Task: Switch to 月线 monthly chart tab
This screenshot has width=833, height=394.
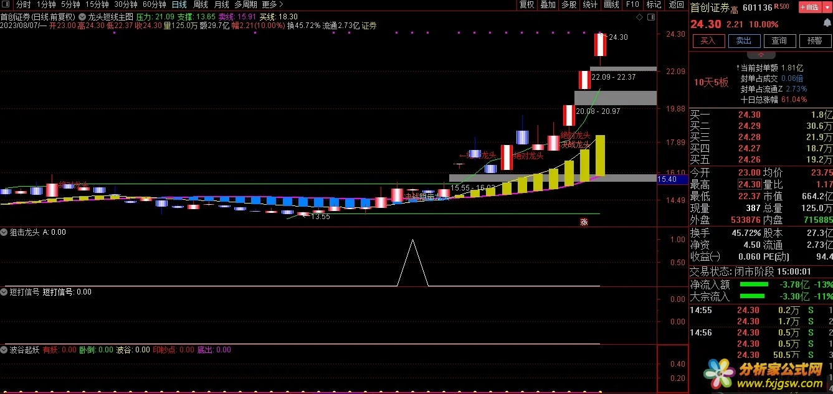Action: pyautogui.click(x=221, y=4)
